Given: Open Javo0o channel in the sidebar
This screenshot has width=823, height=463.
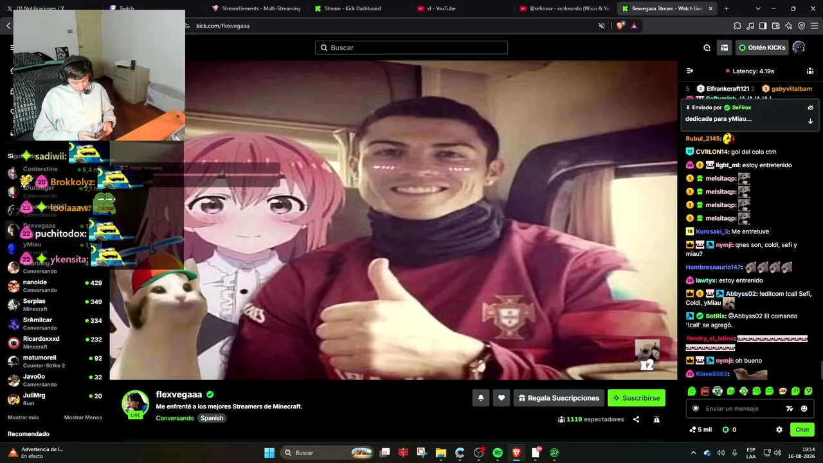Looking at the screenshot, I should (x=55, y=380).
